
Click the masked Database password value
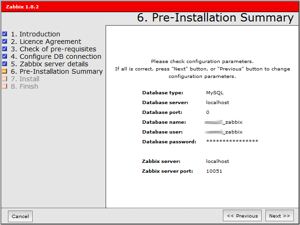click(x=232, y=141)
